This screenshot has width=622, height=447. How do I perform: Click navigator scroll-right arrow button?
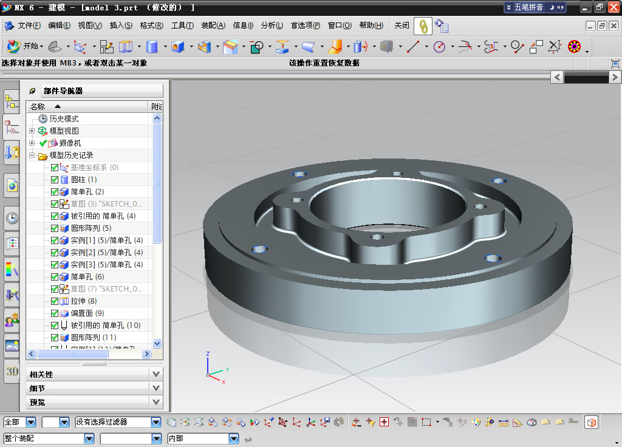[147, 354]
